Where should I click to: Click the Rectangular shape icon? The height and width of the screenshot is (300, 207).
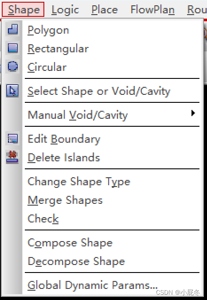click(x=12, y=48)
